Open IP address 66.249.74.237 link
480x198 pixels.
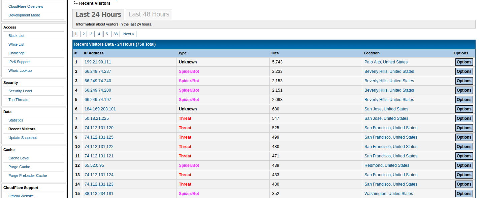coord(98,71)
